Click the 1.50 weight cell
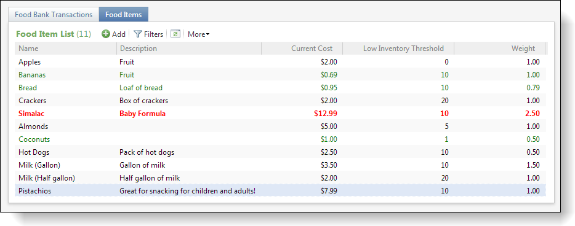Viewport: 575px width, 226px height. 533,165
